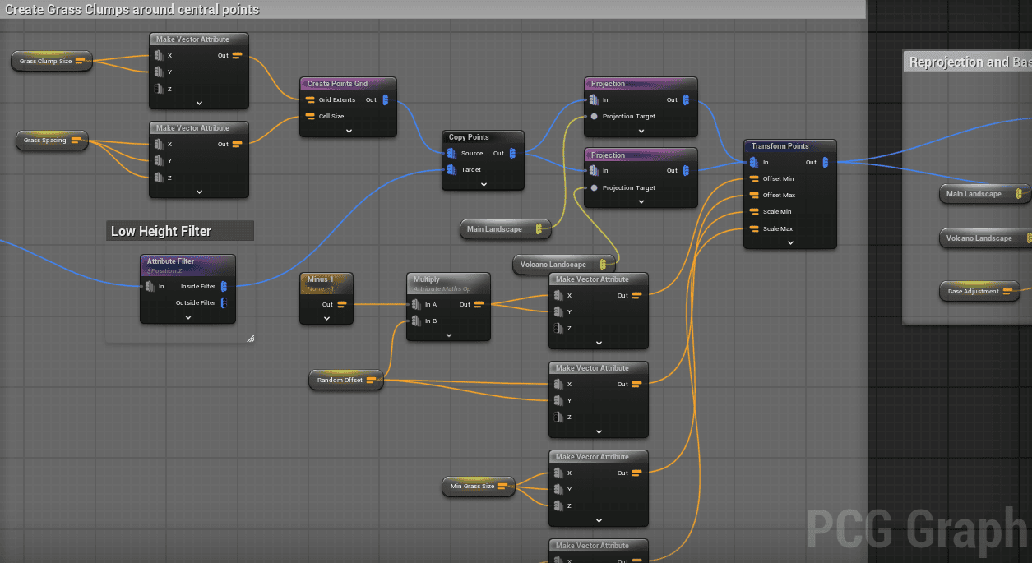Select Volcano Landscape node in the Reprojection box
Screen dimensions: 1032x563
(x=985, y=238)
